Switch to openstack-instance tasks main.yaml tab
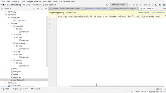166x93 pixels. click(x=65, y=9)
